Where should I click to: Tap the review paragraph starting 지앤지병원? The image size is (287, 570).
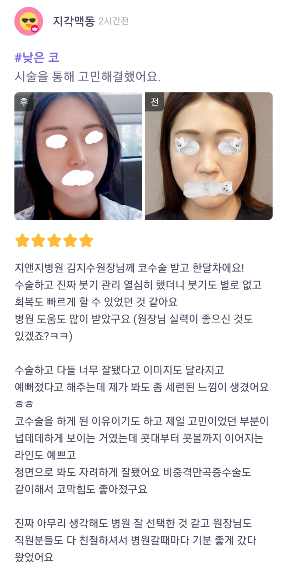click(x=138, y=302)
